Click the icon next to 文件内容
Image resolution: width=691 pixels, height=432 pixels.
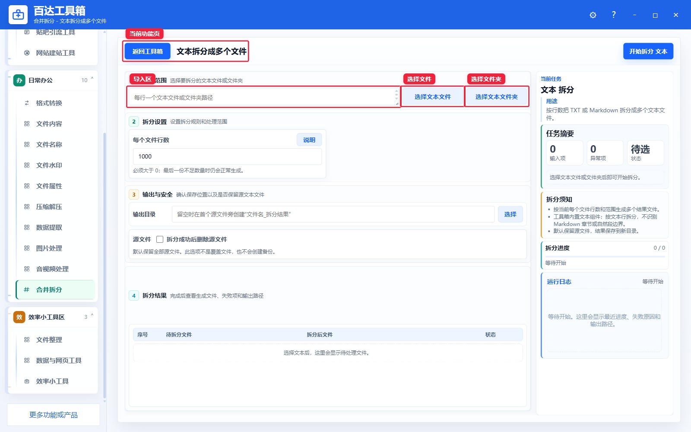click(27, 124)
